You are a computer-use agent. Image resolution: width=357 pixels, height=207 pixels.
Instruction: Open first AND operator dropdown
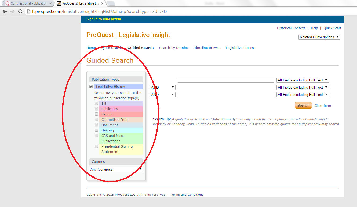pos(163,87)
